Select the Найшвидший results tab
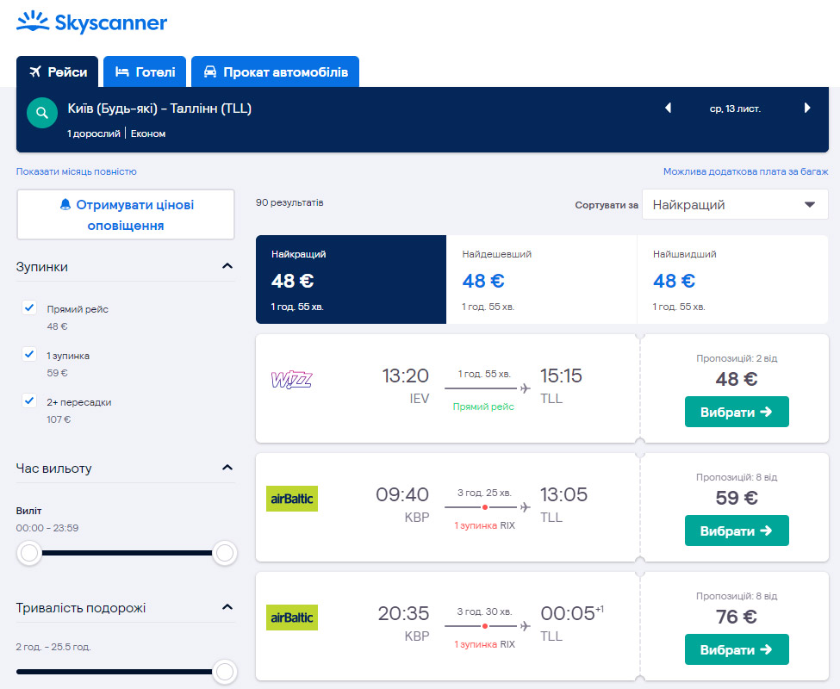This screenshot has height=689, width=840. click(x=733, y=279)
